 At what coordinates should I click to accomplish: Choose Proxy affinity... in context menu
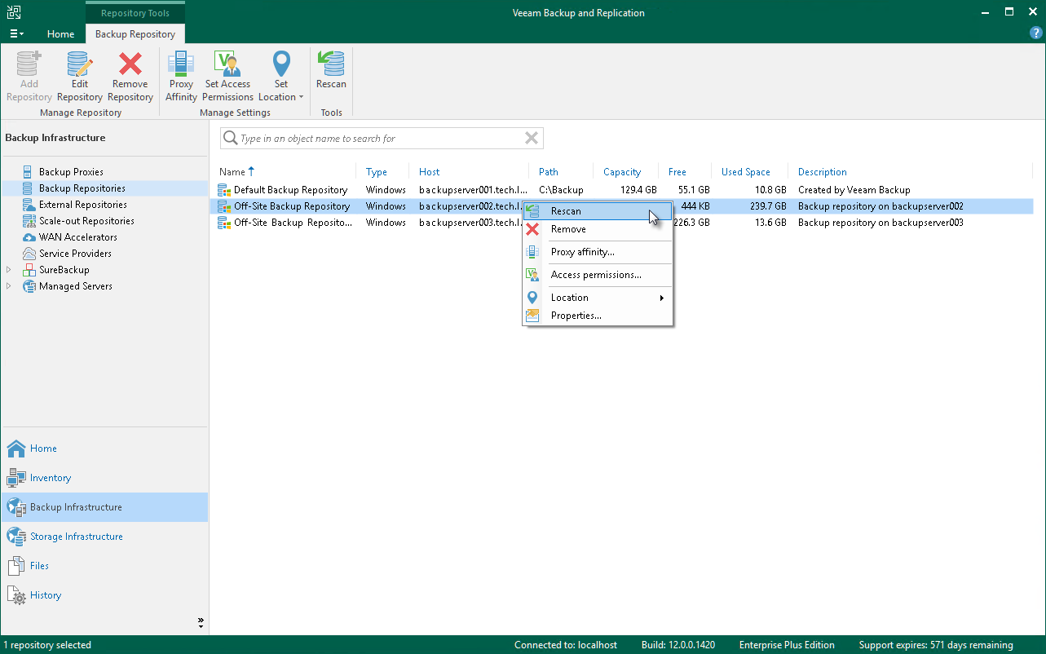598,252
